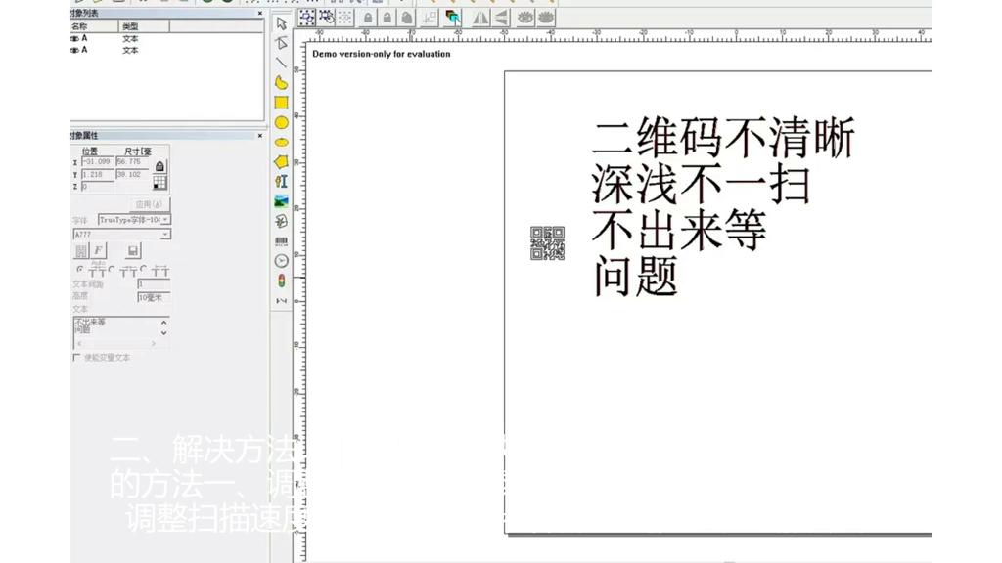Pick the node editing tool
Screen dimensions: 1002x563
(282, 41)
